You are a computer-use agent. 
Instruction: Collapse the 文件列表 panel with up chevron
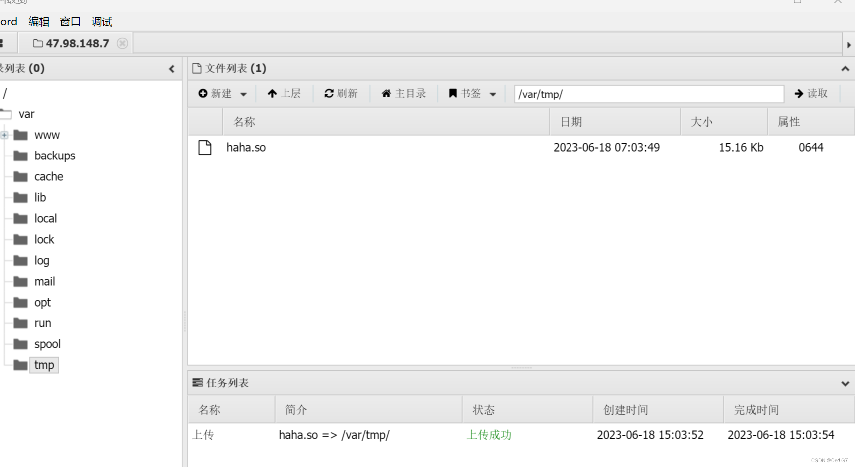tap(845, 69)
